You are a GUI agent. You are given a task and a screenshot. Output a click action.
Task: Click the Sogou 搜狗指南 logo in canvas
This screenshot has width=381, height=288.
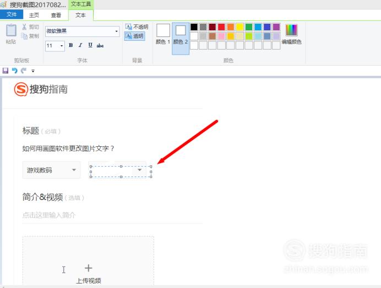(x=41, y=89)
